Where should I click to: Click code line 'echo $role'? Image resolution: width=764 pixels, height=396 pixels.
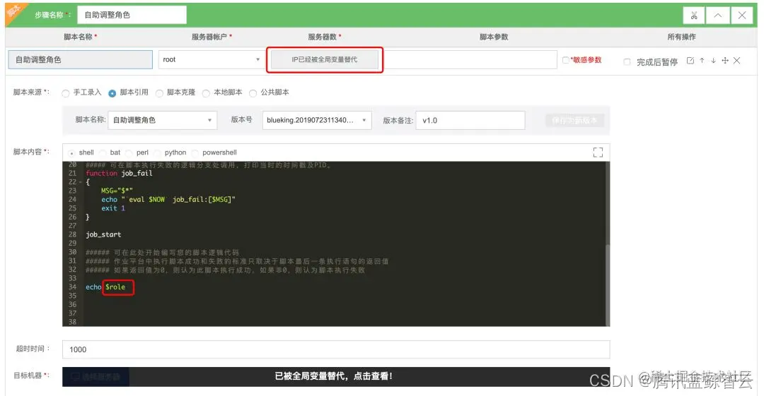pyautogui.click(x=105, y=287)
